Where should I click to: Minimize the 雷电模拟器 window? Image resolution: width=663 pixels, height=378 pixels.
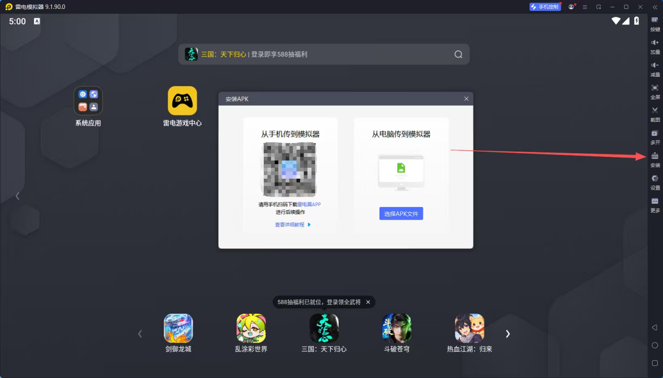click(x=612, y=7)
